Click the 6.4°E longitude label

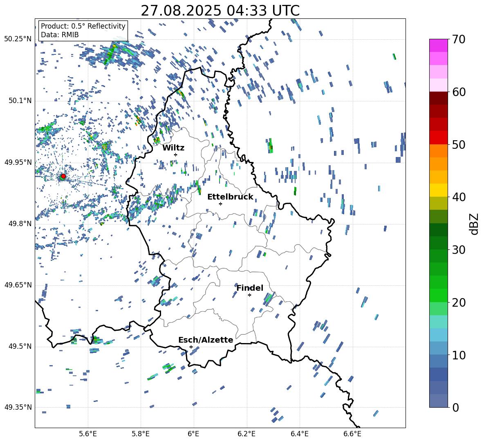point(299,434)
